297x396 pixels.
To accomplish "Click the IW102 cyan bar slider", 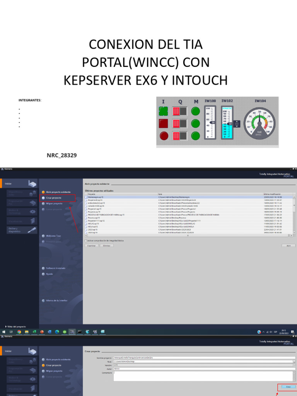I will 227,123.
